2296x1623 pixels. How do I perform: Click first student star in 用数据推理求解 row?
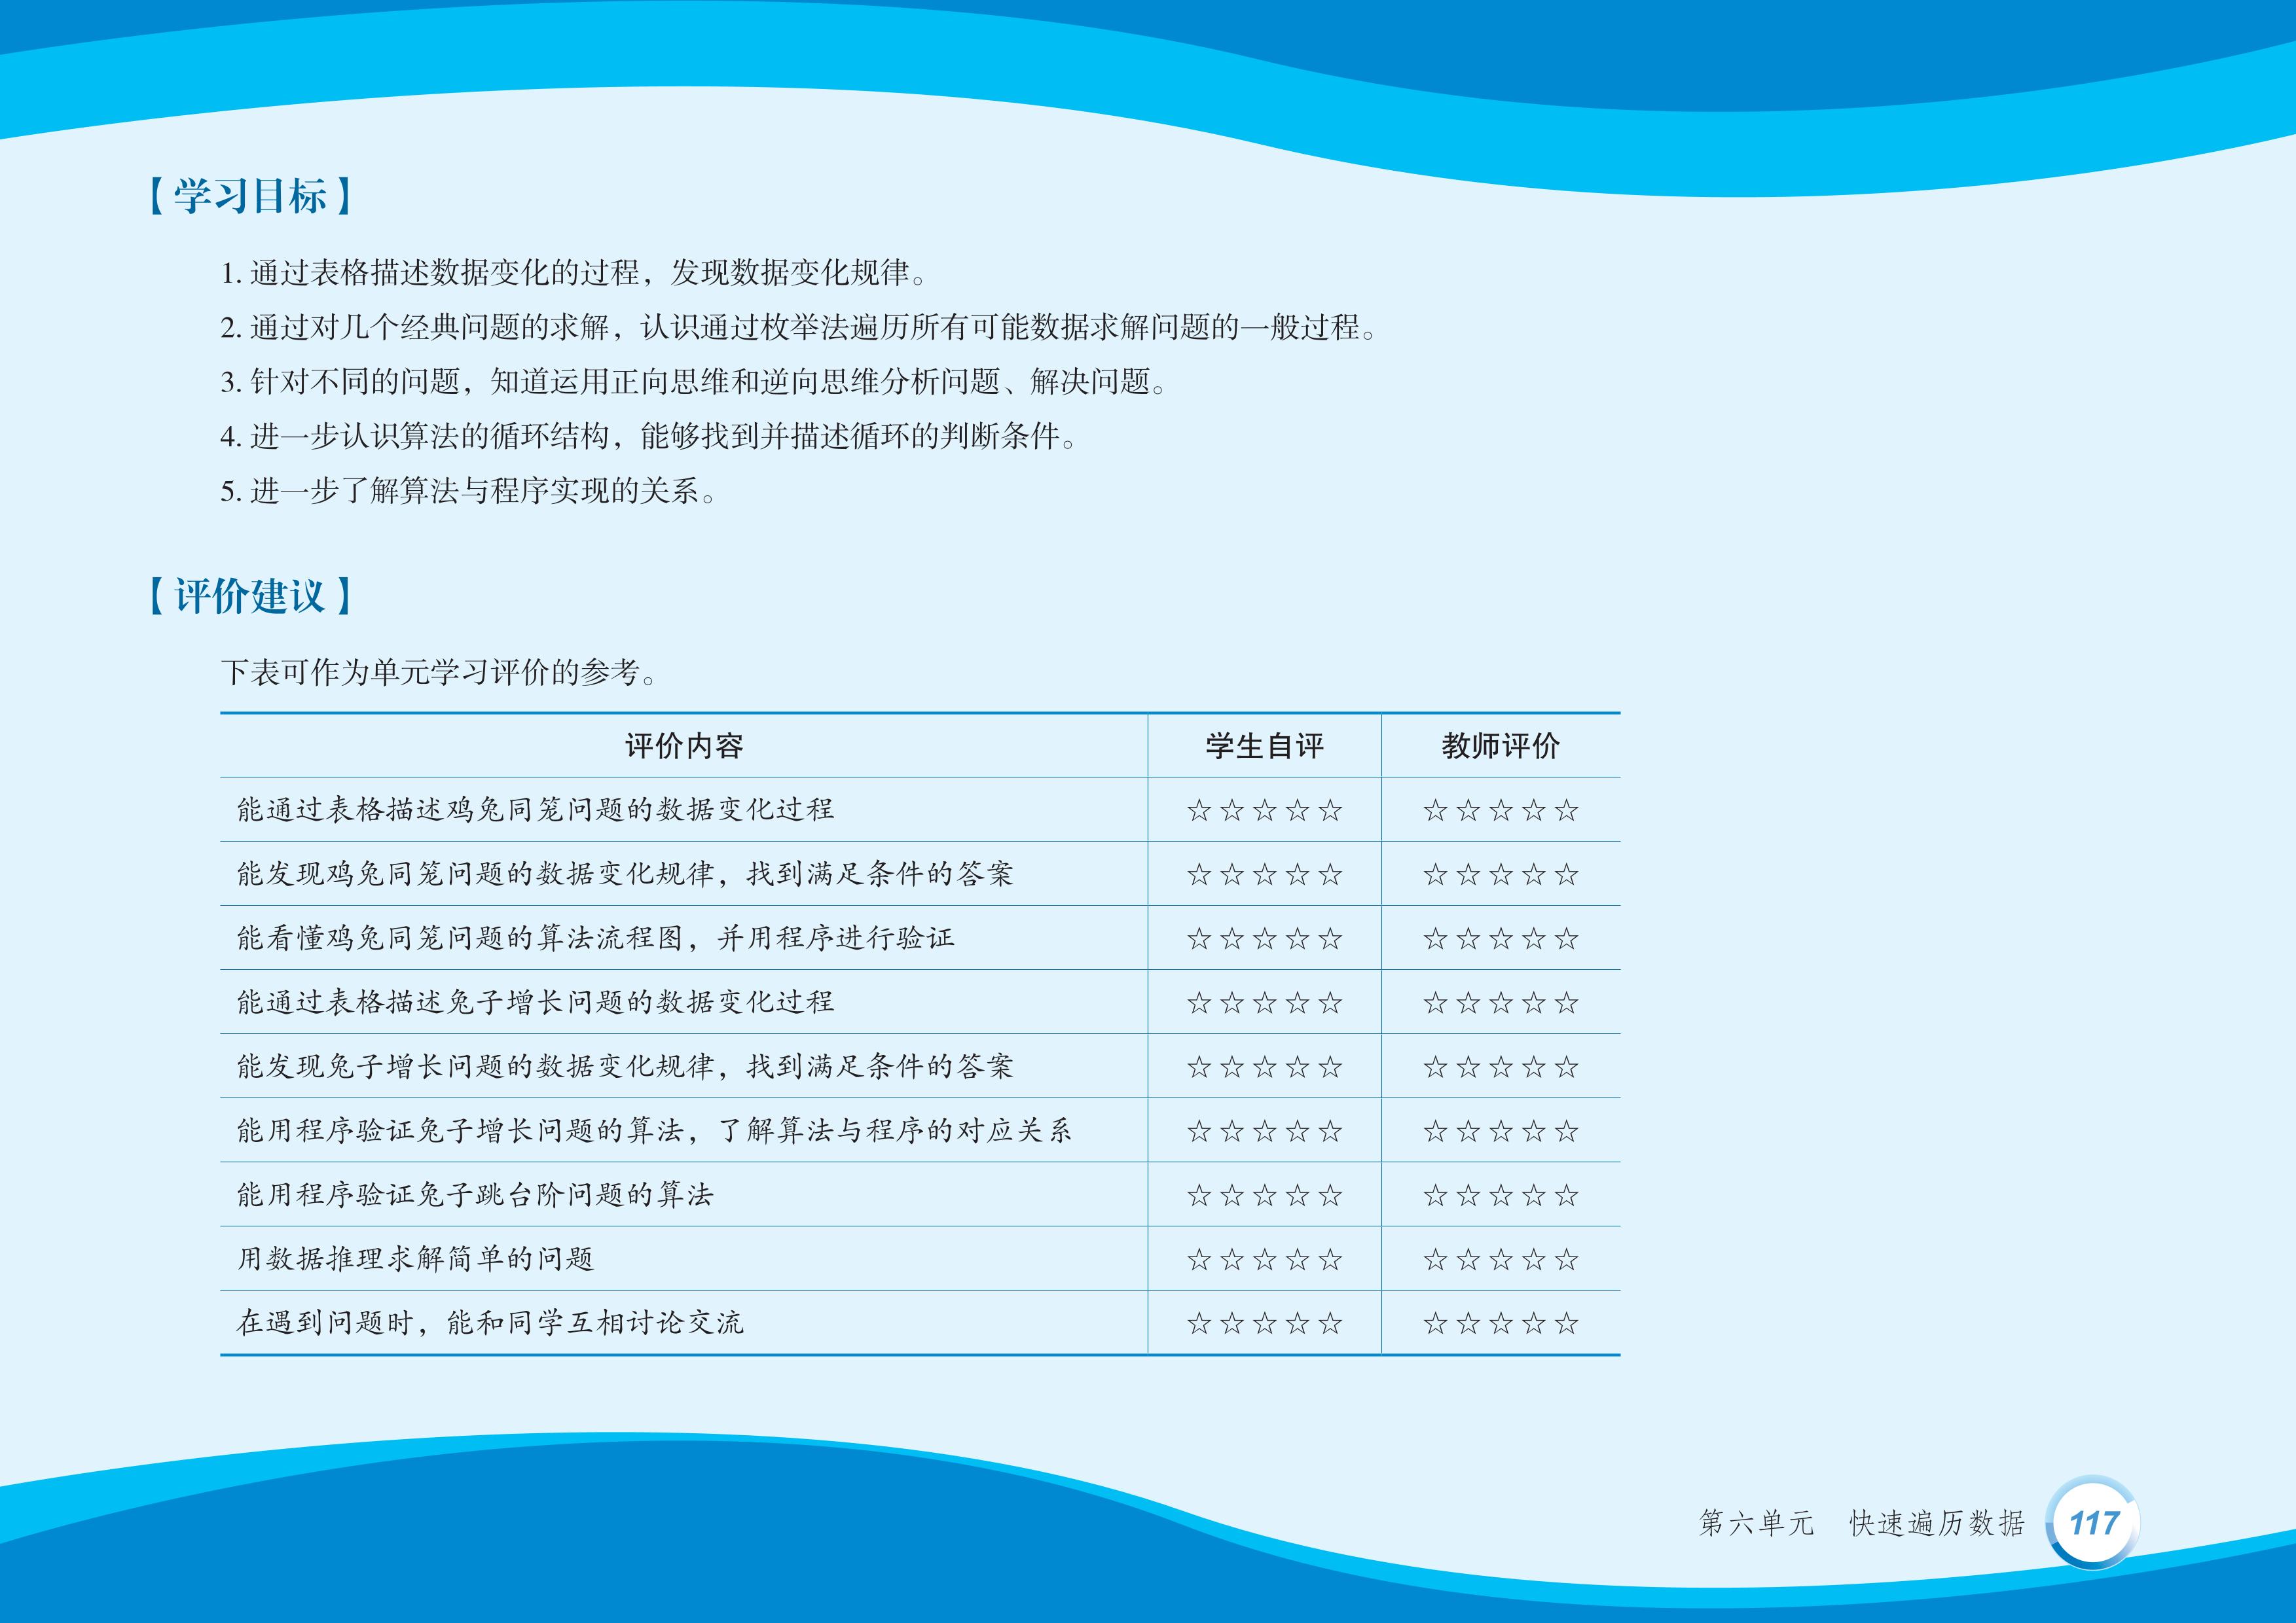click(x=1199, y=1260)
